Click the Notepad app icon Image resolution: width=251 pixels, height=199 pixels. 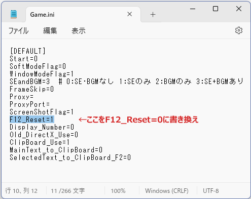click(14, 14)
